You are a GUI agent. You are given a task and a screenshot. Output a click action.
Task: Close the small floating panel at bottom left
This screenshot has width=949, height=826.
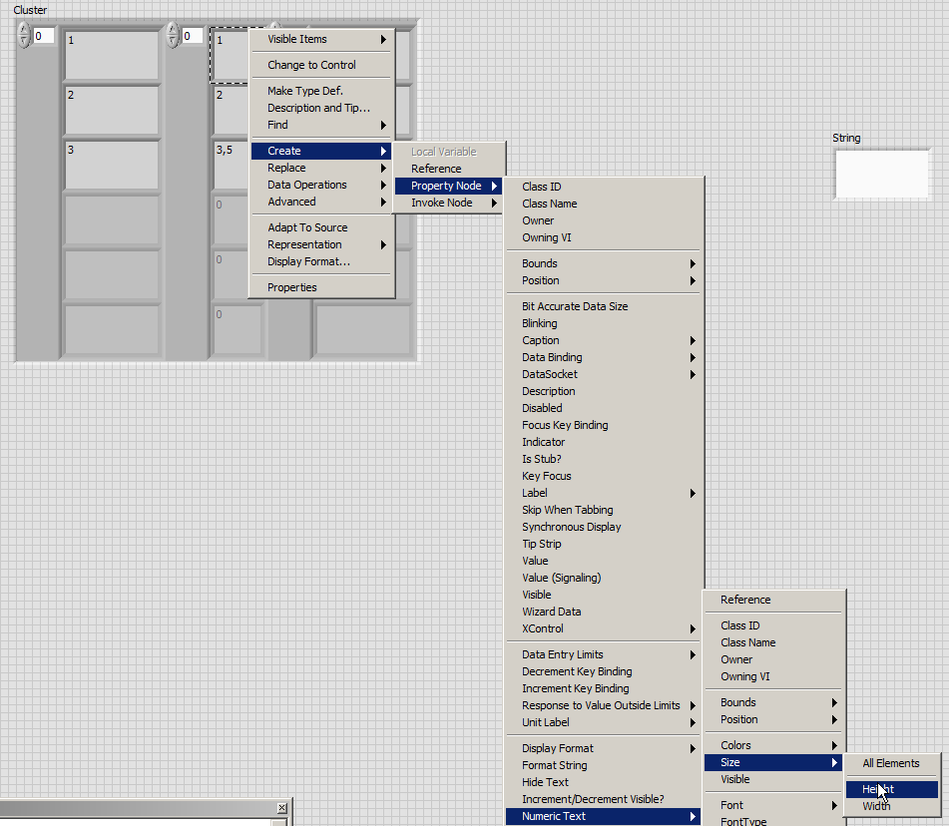point(281,807)
